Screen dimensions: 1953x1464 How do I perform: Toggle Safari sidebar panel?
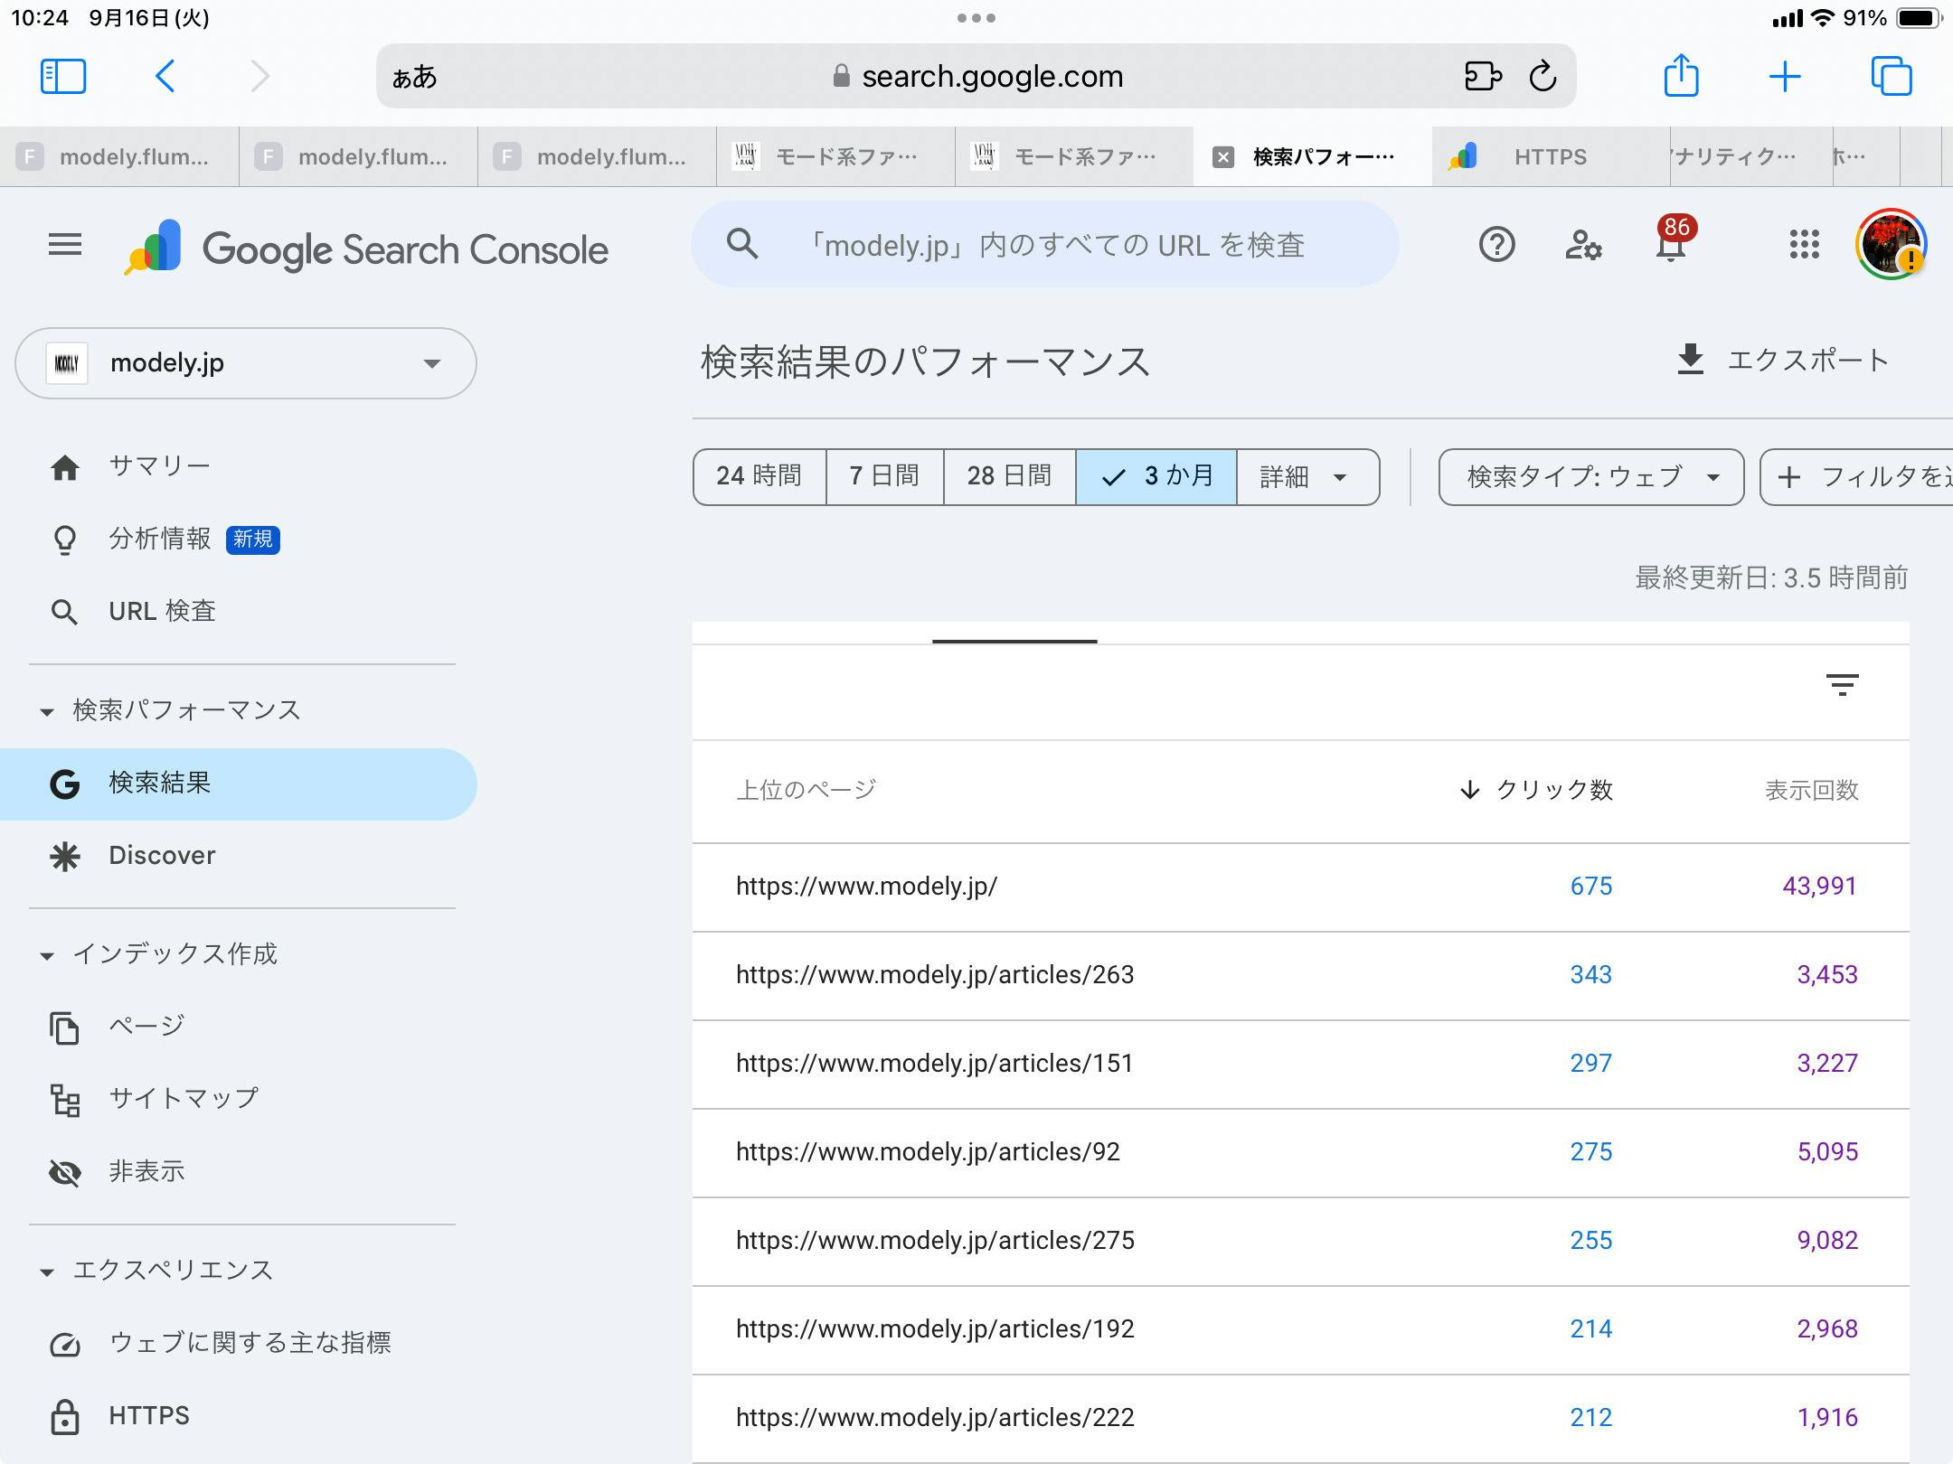(x=63, y=76)
